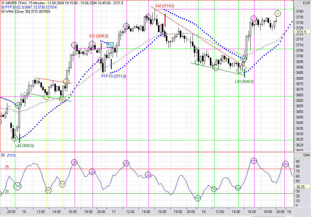Click the blue PTP-TS signal bar
The width and height of the screenshot is (311, 217).
pos(111,64)
